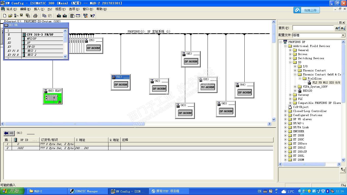Viewport: 347px width, 195px height.
Task: Collapse the Fieldline folder
Action: pyautogui.click(x=300, y=78)
